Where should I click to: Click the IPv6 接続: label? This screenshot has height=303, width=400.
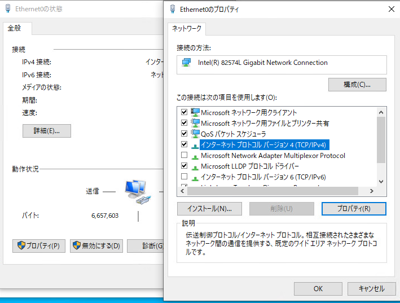click(37, 74)
